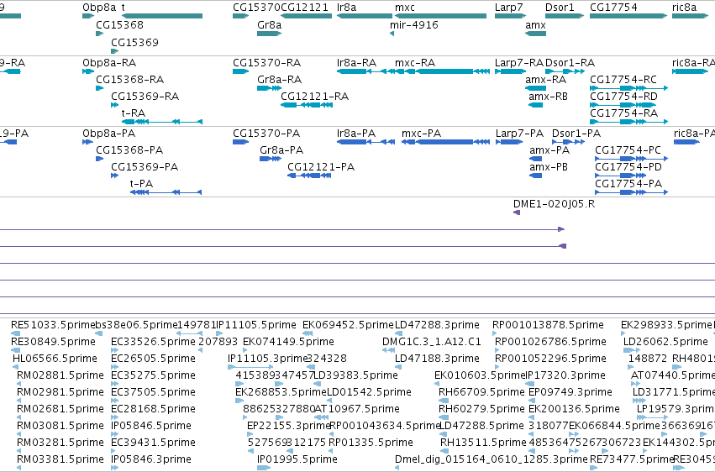The width and height of the screenshot is (715, 472).
Task: Select protein CG17754-PD
Action: [x=628, y=167]
